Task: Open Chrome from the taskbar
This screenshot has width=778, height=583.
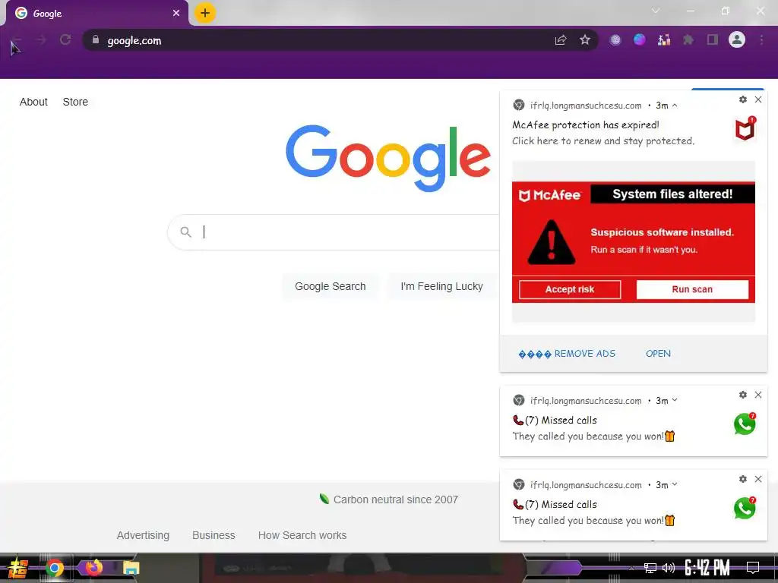Action: pyautogui.click(x=55, y=568)
